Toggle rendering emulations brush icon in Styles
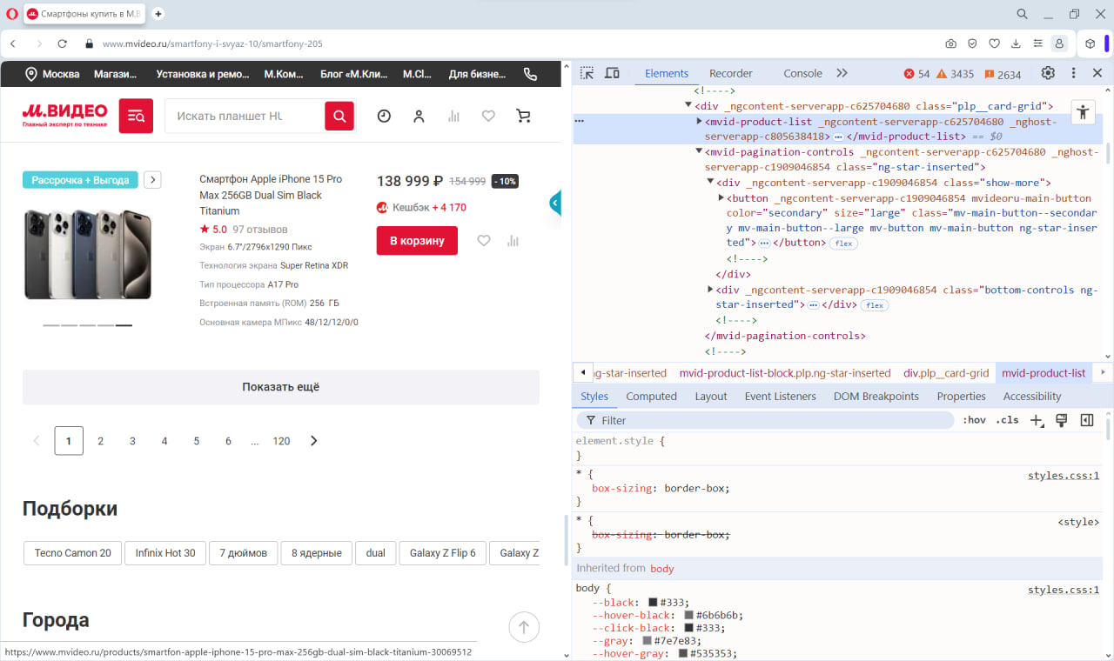1114x661 pixels. pyautogui.click(x=1061, y=420)
